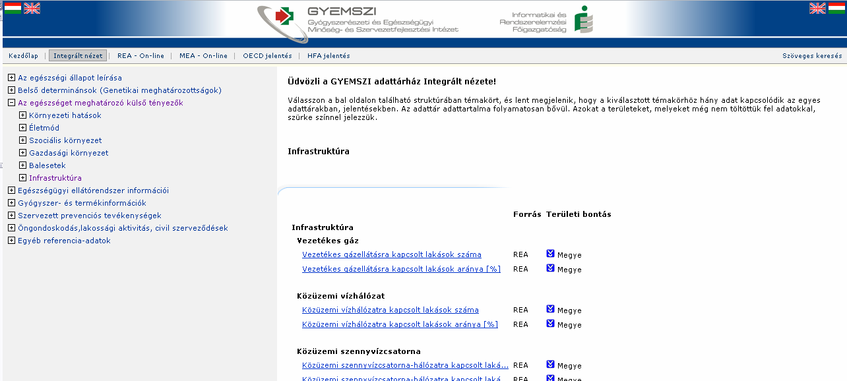
Task: Expand Egészségügyi ellátórendszer információi node
Action: [x=11, y=190]
